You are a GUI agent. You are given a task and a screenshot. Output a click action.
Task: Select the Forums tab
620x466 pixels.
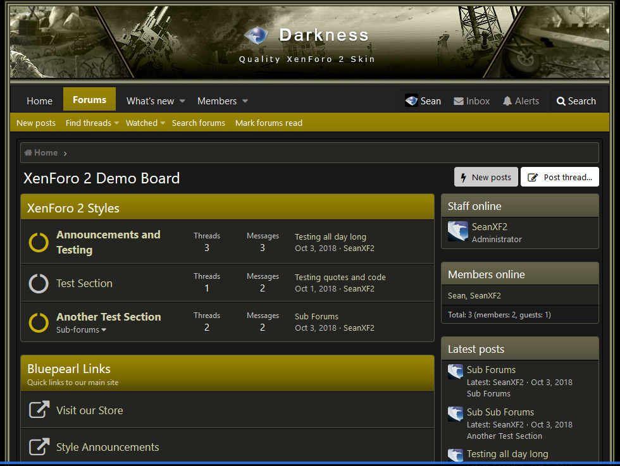[89, 100]
